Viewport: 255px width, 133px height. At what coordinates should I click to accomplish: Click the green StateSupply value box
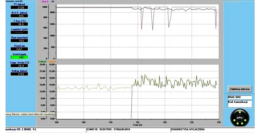click(19, 57)
